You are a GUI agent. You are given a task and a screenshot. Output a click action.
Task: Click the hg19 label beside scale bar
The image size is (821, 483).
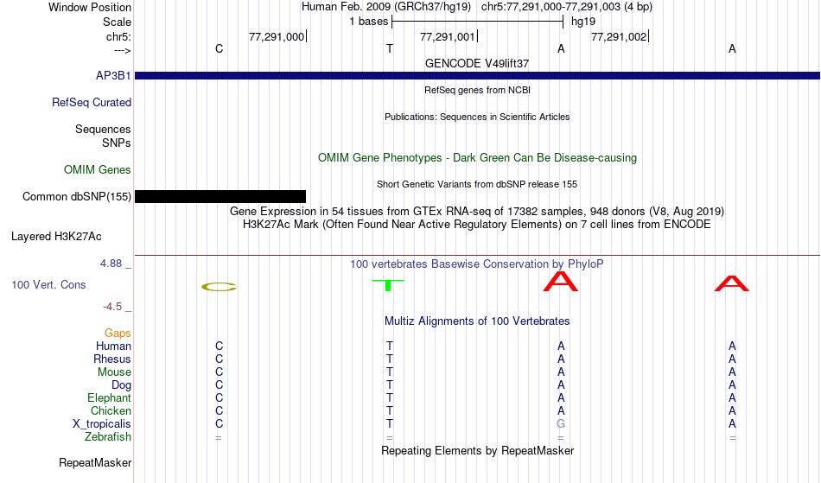tap(583, 22)
